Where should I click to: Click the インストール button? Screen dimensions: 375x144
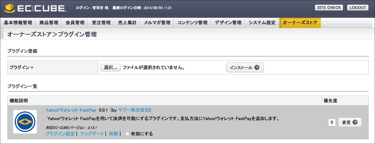[245, 67]
